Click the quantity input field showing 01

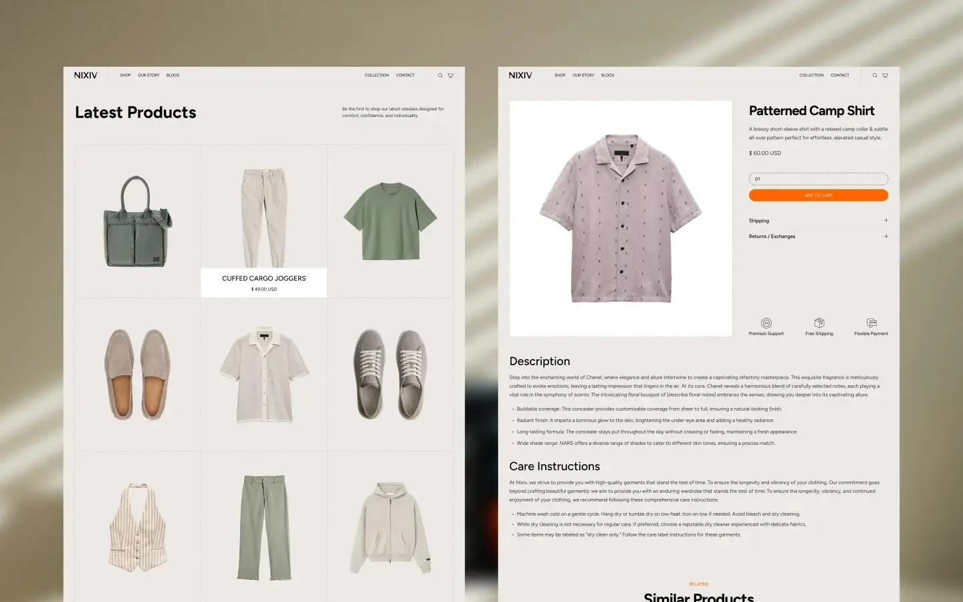[x=819, y=179]
